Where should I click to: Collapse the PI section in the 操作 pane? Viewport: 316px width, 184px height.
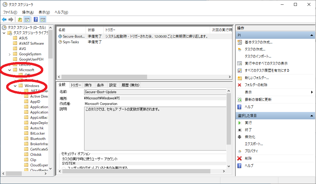[x=312, y=35]
